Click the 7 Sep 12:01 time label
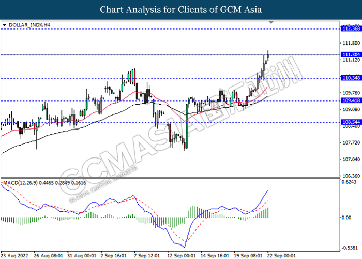Image resolution: width=362 pixels, height=259 pixels. point(147,256)
